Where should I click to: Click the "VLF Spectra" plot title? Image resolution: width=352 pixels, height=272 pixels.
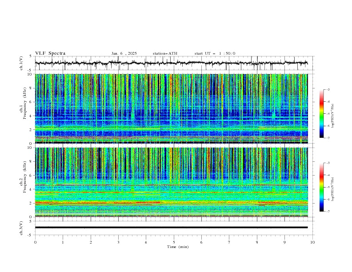[x=50, y=53]
